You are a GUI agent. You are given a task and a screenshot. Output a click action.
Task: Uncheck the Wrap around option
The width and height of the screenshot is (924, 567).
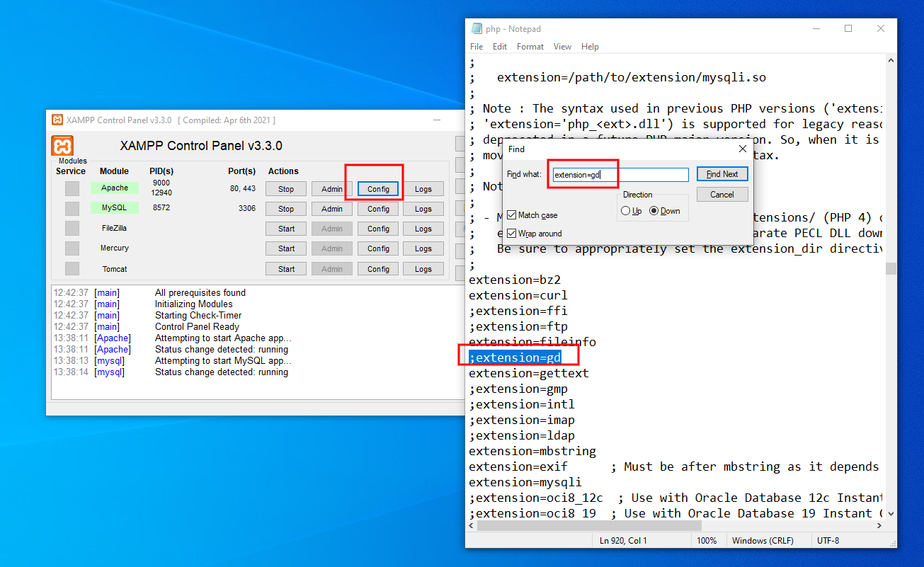pos(513,233)
